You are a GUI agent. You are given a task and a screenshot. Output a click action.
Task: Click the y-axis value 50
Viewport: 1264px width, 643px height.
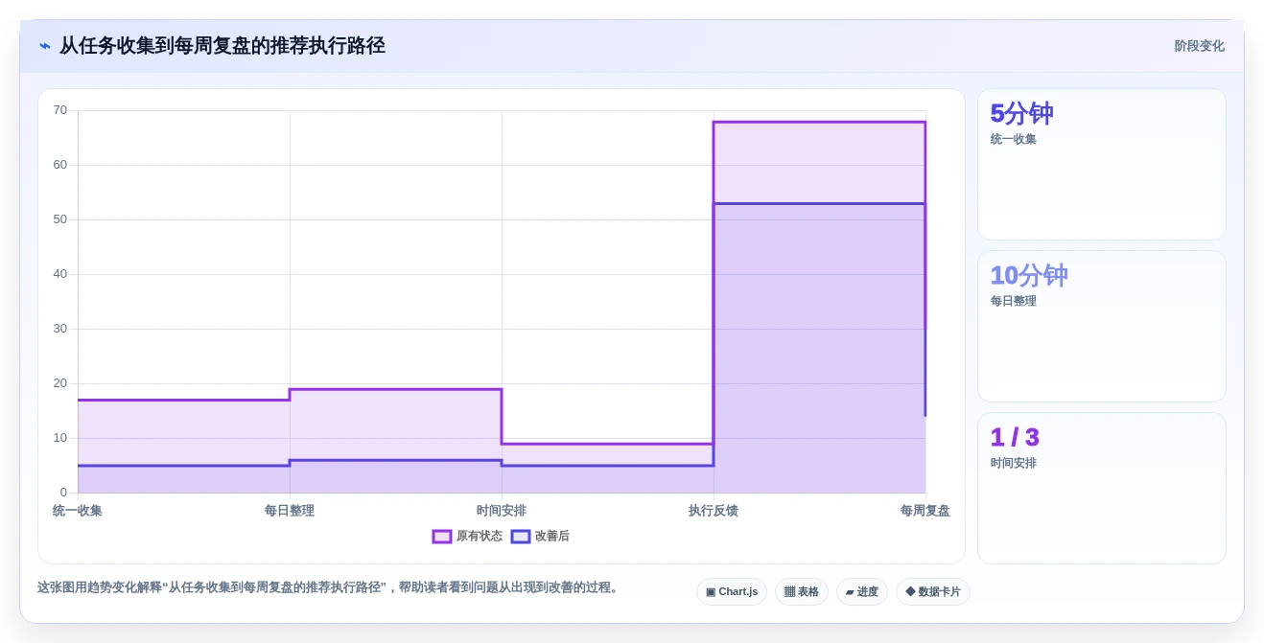(60, 219)
